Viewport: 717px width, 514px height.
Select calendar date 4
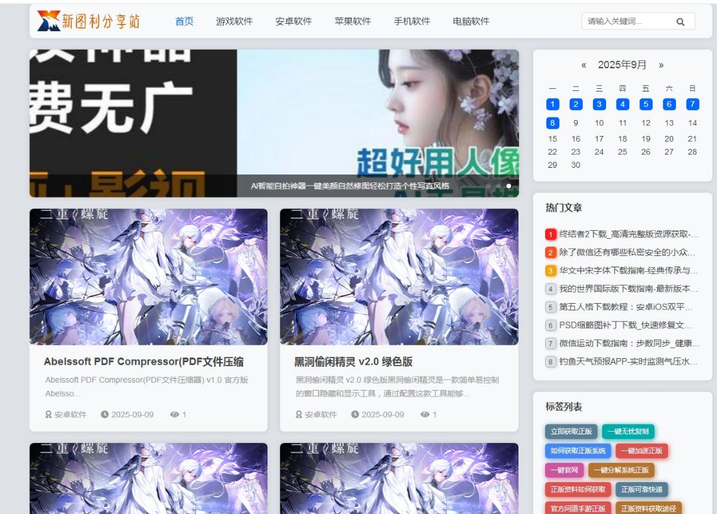pos(622,104)
